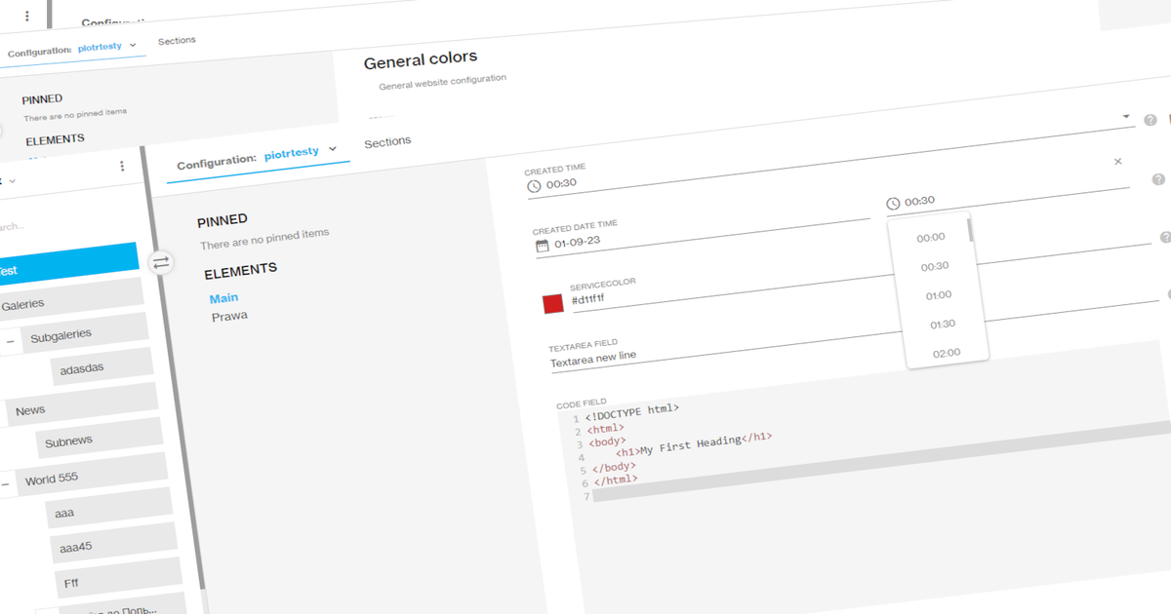Clear the Created Time field with the X
The width and height of the screenshot is (1171, 614).
click(1118, 161)
